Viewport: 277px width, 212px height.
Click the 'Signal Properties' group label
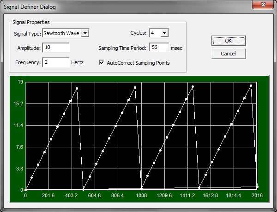(31, 22)
